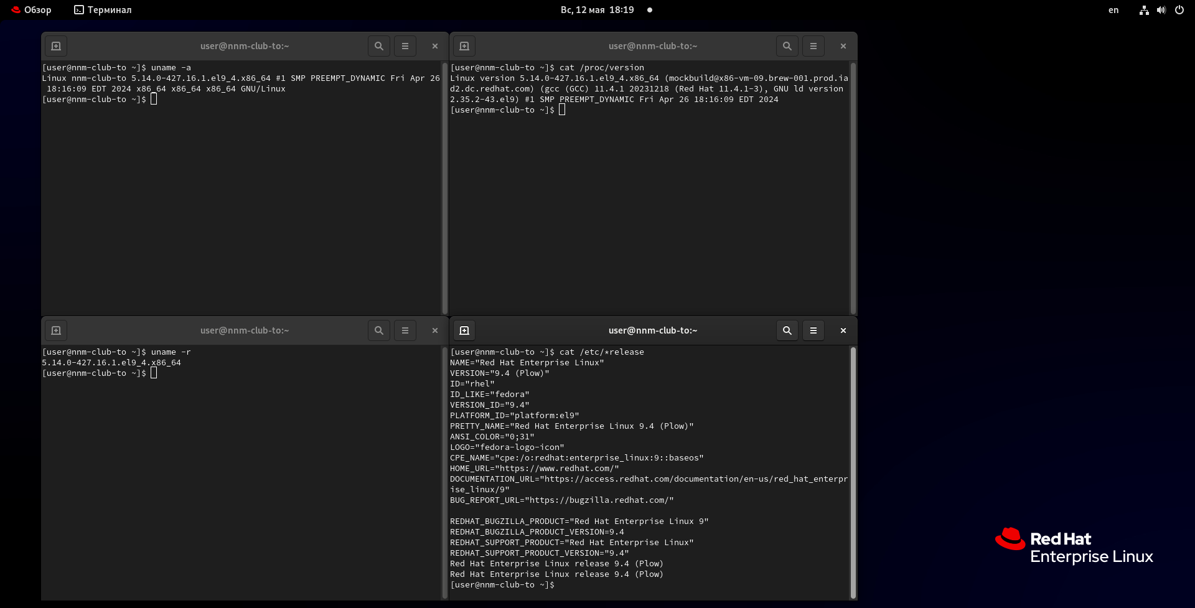Click the power icon in top bar
This screenshot has width=1195, height=608.
click(x=1179, y=10)
